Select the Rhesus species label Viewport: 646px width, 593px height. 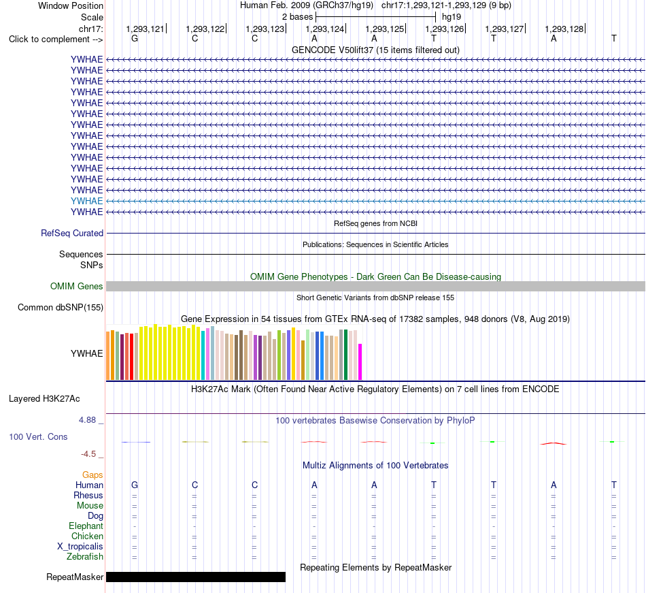88,496
